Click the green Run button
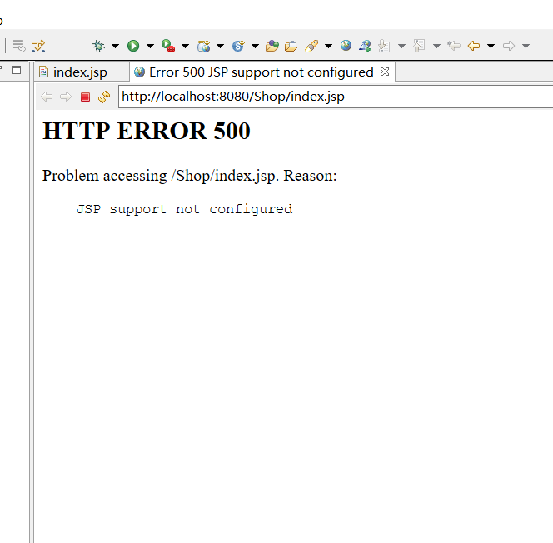Viewport: 553px width, 543px height. tap(133, 46)
